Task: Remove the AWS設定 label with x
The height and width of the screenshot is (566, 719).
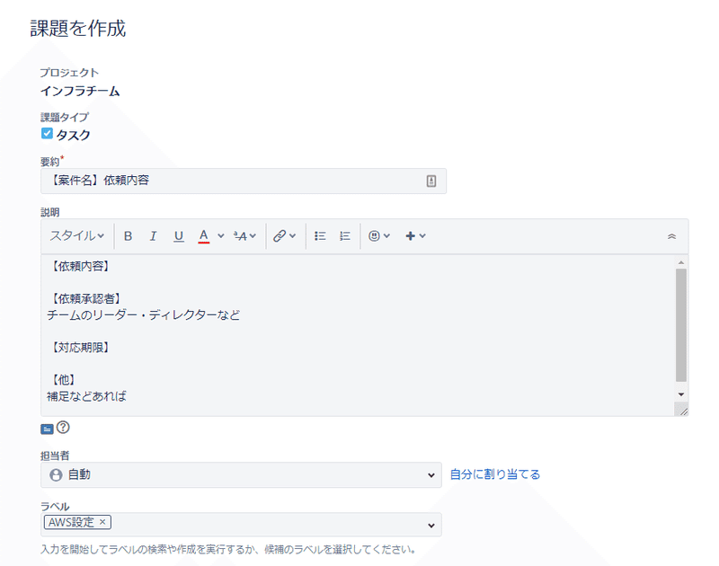Action: pos(102,522)
